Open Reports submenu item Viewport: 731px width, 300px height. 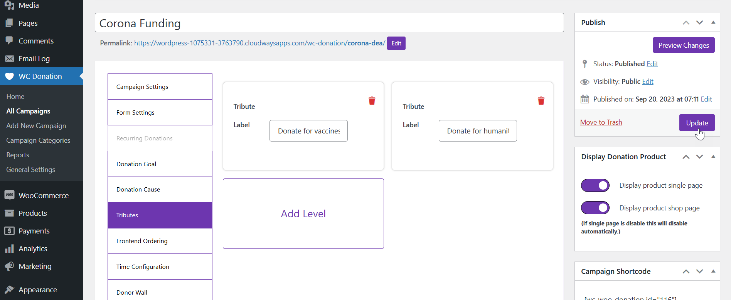coord(18,155)
